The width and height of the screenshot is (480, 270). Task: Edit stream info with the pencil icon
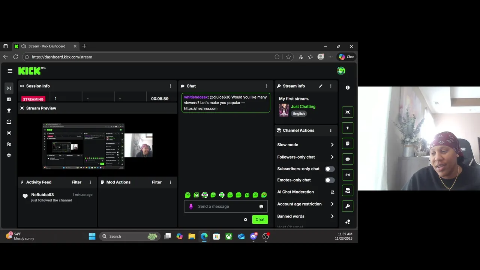tap(321, 86)
